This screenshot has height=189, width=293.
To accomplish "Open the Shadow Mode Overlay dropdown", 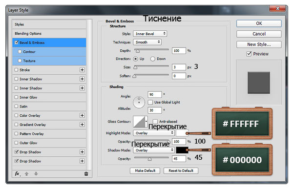I will (154, 150).
